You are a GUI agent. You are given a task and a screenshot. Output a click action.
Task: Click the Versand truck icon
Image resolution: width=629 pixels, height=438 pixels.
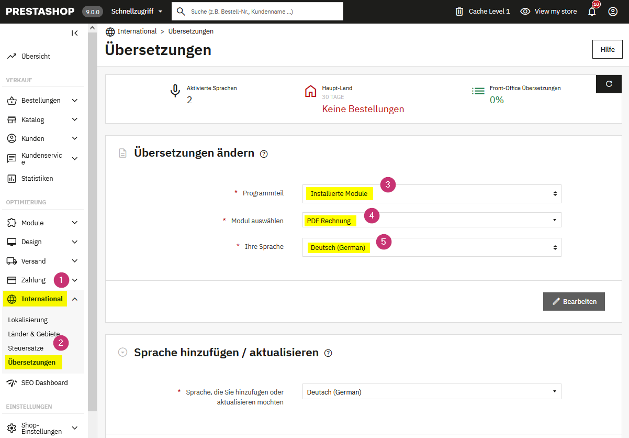coord(12,261)
